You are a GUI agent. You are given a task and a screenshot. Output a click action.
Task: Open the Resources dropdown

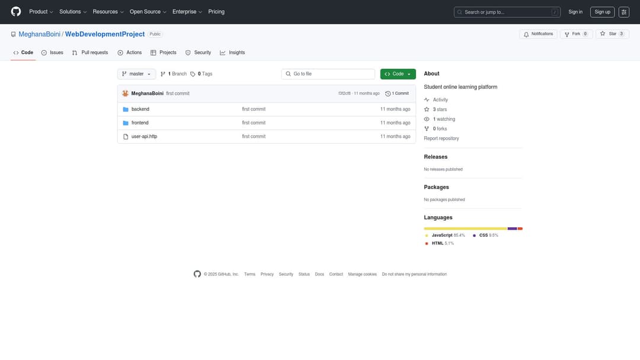coord(108,12)
